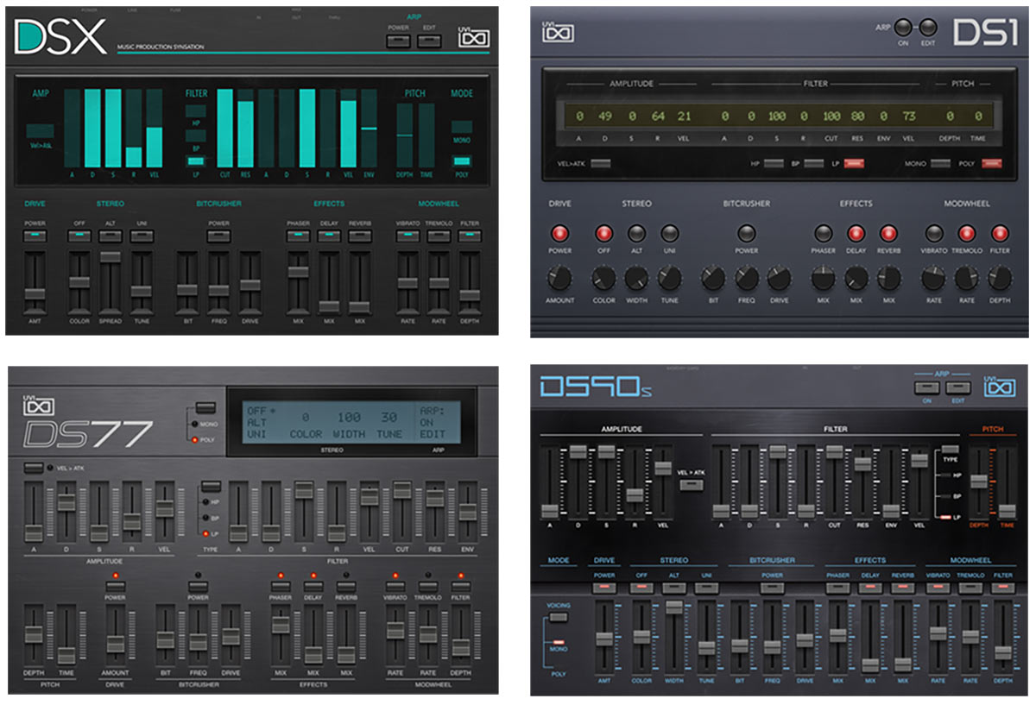Click the ARP ON button on DS90s
The height and width of the screenshot is (705, 1036).
(925, 388)
